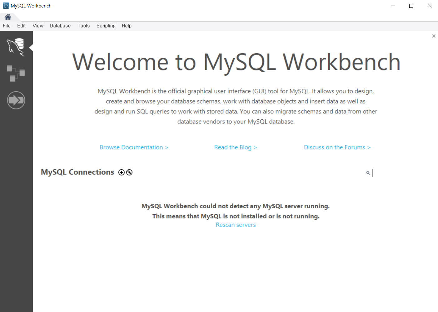Click the Welcome to MySQL Workbench title
Viewport: 438px width, 312px height.
click(236, 62)
